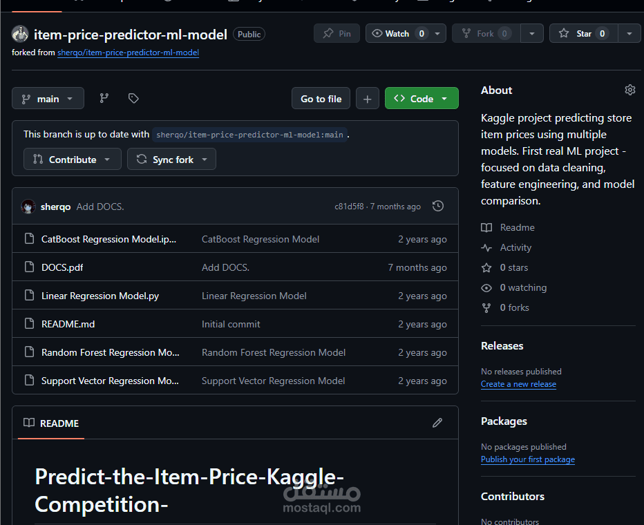Screen dimensions: 644x525
Task: Click the commit history clock icon
Action: click(437, 206)
